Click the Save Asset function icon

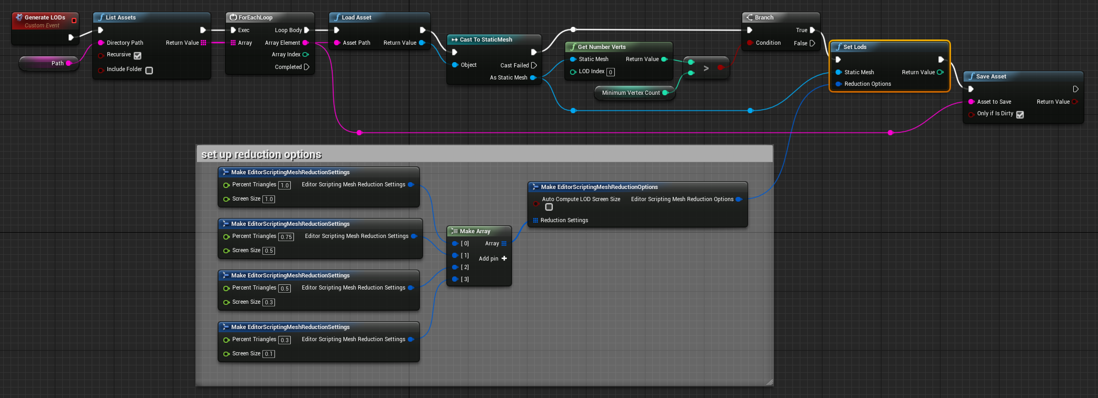[972, 76]
